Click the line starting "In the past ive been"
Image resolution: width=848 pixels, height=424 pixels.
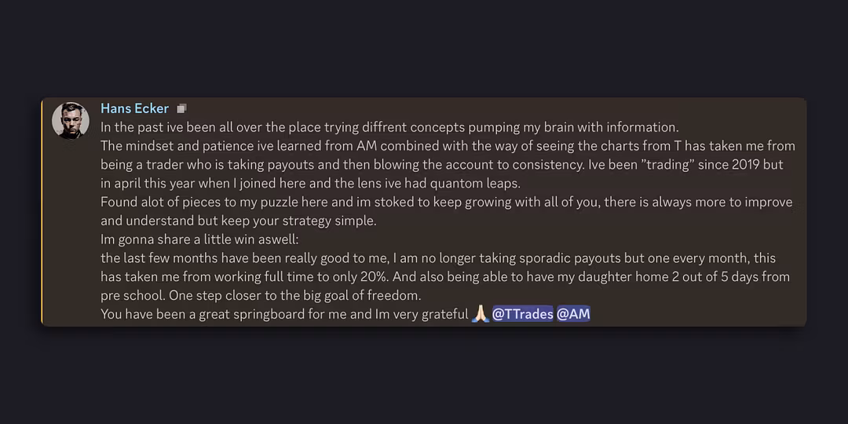click(x=389, y=127)
